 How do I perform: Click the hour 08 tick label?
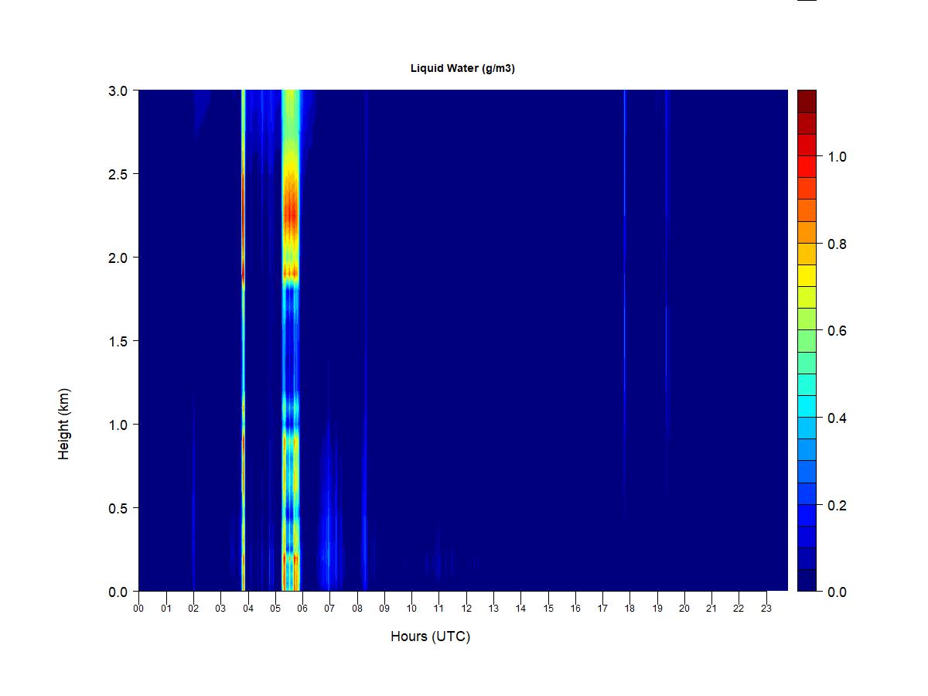coord(357,609)
